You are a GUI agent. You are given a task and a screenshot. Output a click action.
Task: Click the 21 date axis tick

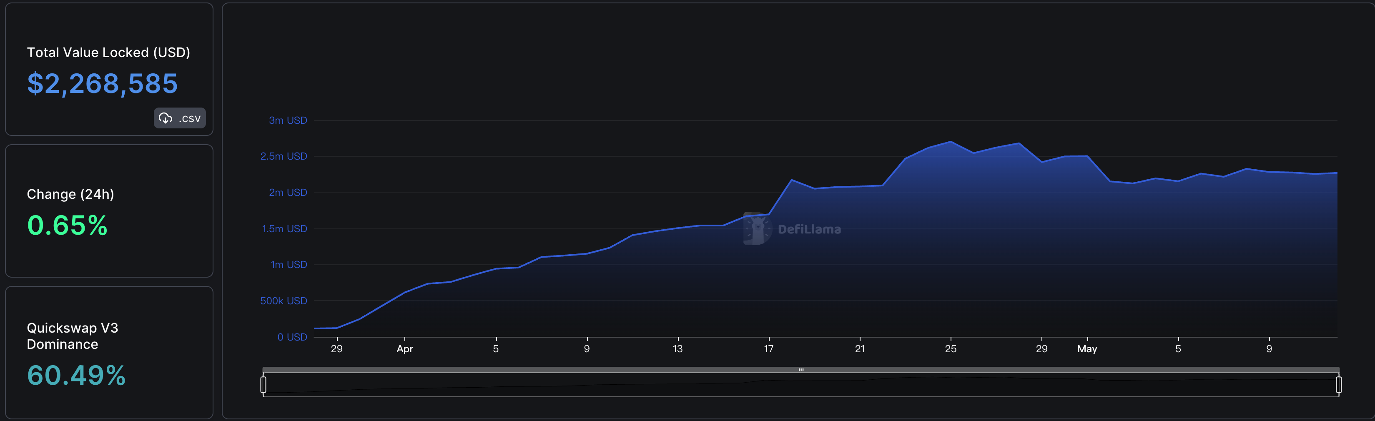859,348
